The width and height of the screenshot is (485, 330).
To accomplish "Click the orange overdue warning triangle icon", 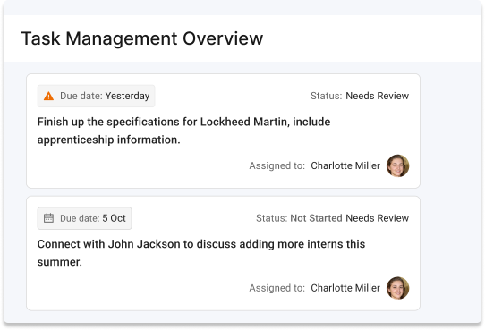I will [x=48, y=96].
